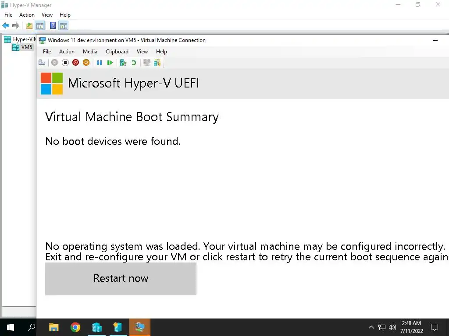Launch Google Chrome from the taskbar
Screen dimensions: 449x336
click(x=75, y=327)
